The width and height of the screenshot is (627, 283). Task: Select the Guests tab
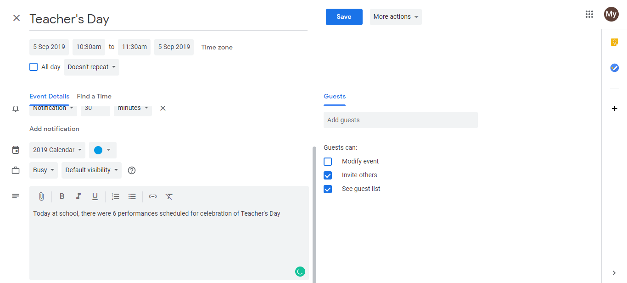pos(335,96)
